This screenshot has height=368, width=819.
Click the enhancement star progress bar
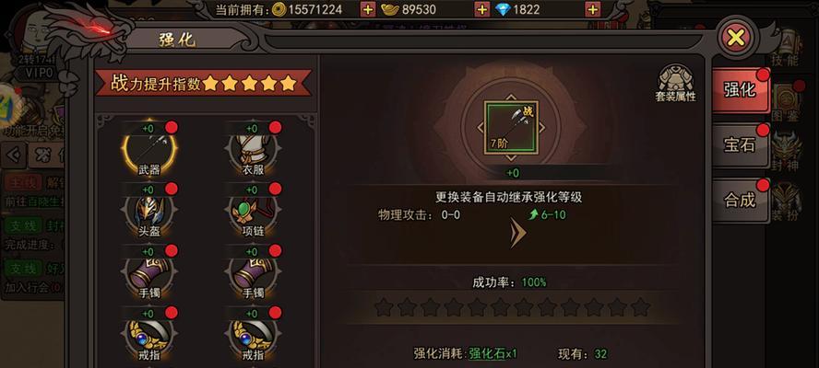(513, 307)
